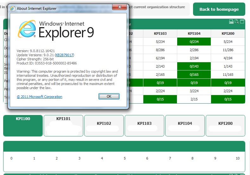Viewport: 250px width, 175px height.
Task: Click the 2/224 cell under KPI103
Action: [x=160, y=91]
